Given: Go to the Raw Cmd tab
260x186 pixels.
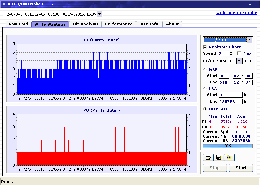Looking at the screenshot, I should point(18,24).
